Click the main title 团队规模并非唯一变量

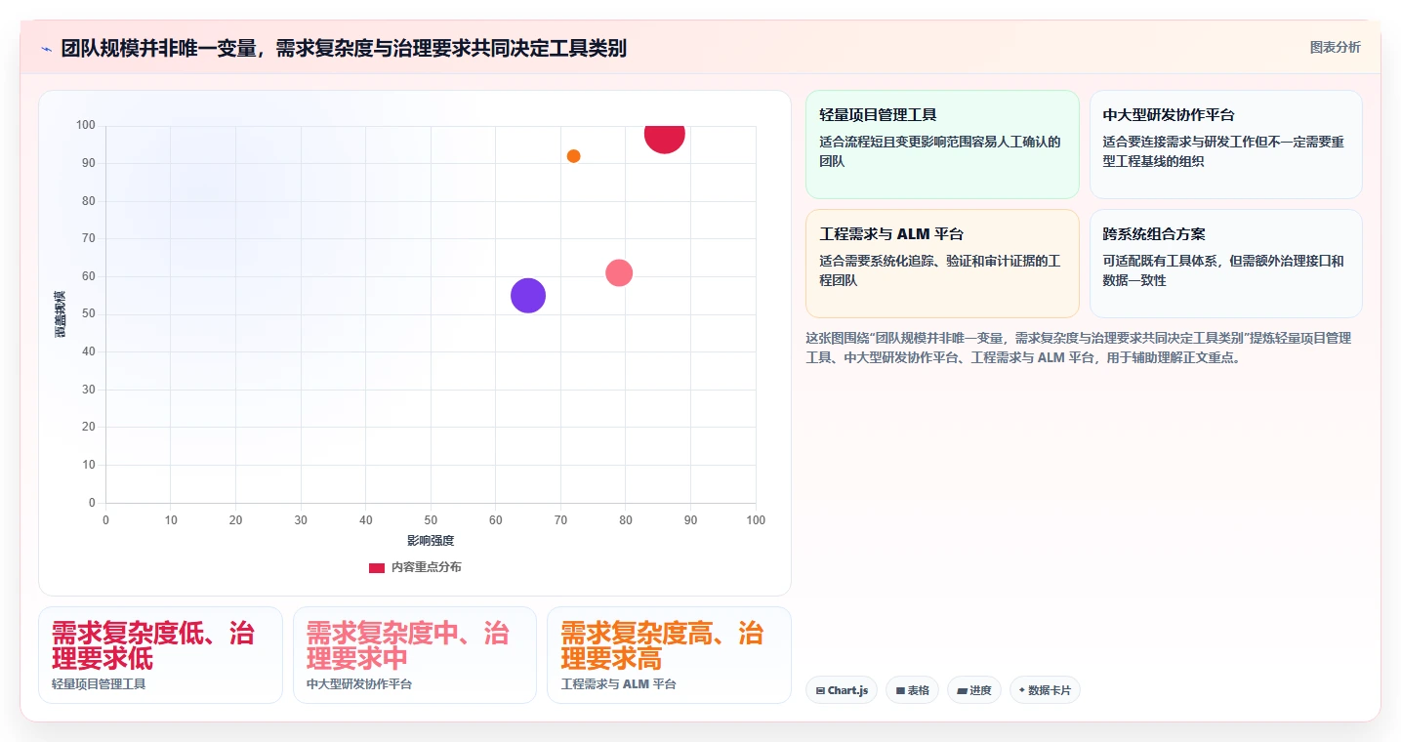[x=343, y=48]
